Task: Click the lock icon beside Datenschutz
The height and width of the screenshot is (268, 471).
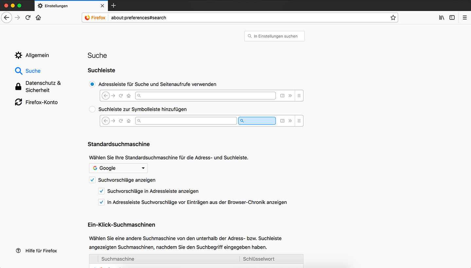Action: click(x=18, y=87)
